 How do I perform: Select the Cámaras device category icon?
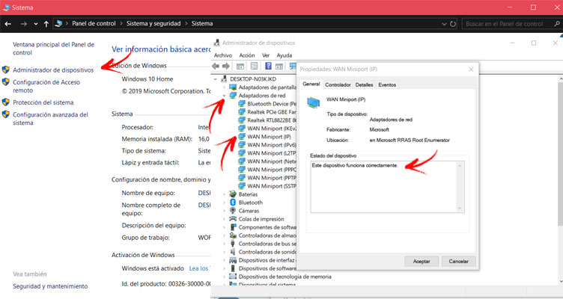[233, 211]
